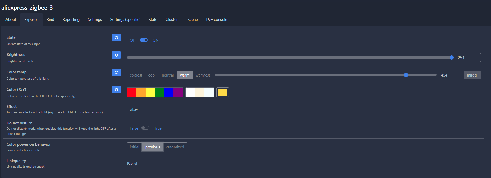The width and height of the screenshot is (491, 178).
Task: Toggle the Do not disturb switch
Action: click(x=145, y=128)
